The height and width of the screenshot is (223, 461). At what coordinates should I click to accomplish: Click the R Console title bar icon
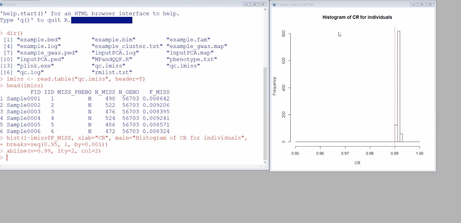(1, 4)
